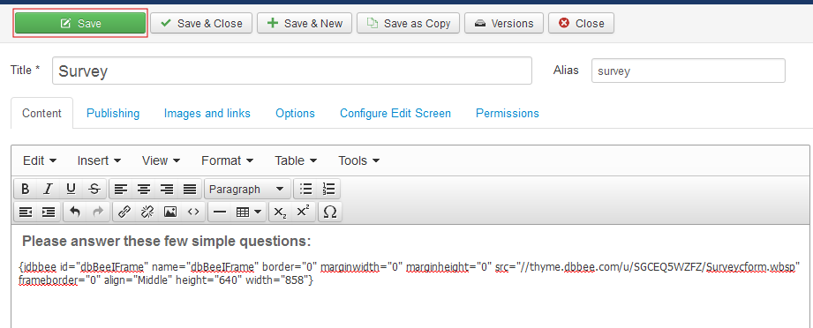Click the Close button with red icon
813x328 pixels.
[581, 23]
